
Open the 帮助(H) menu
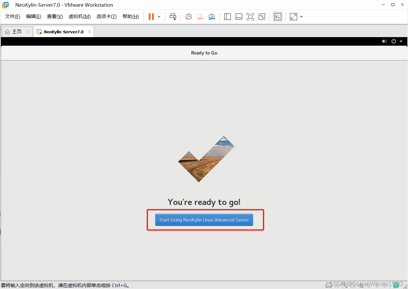131,16
